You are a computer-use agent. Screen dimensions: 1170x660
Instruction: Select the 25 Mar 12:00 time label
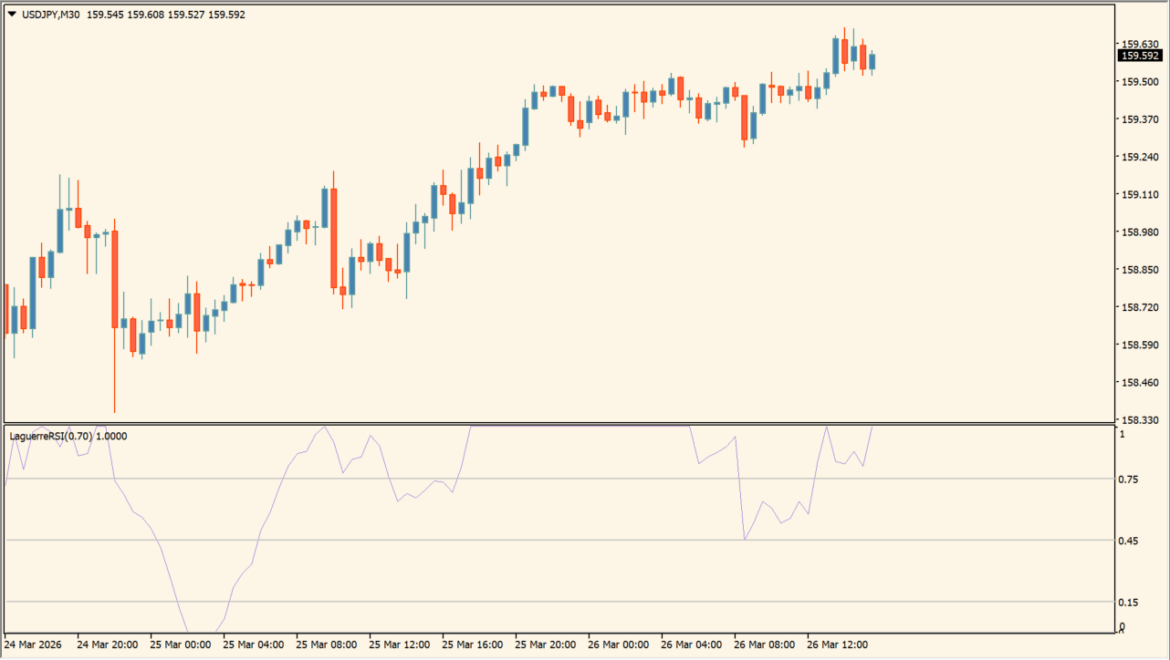point(398,645)
